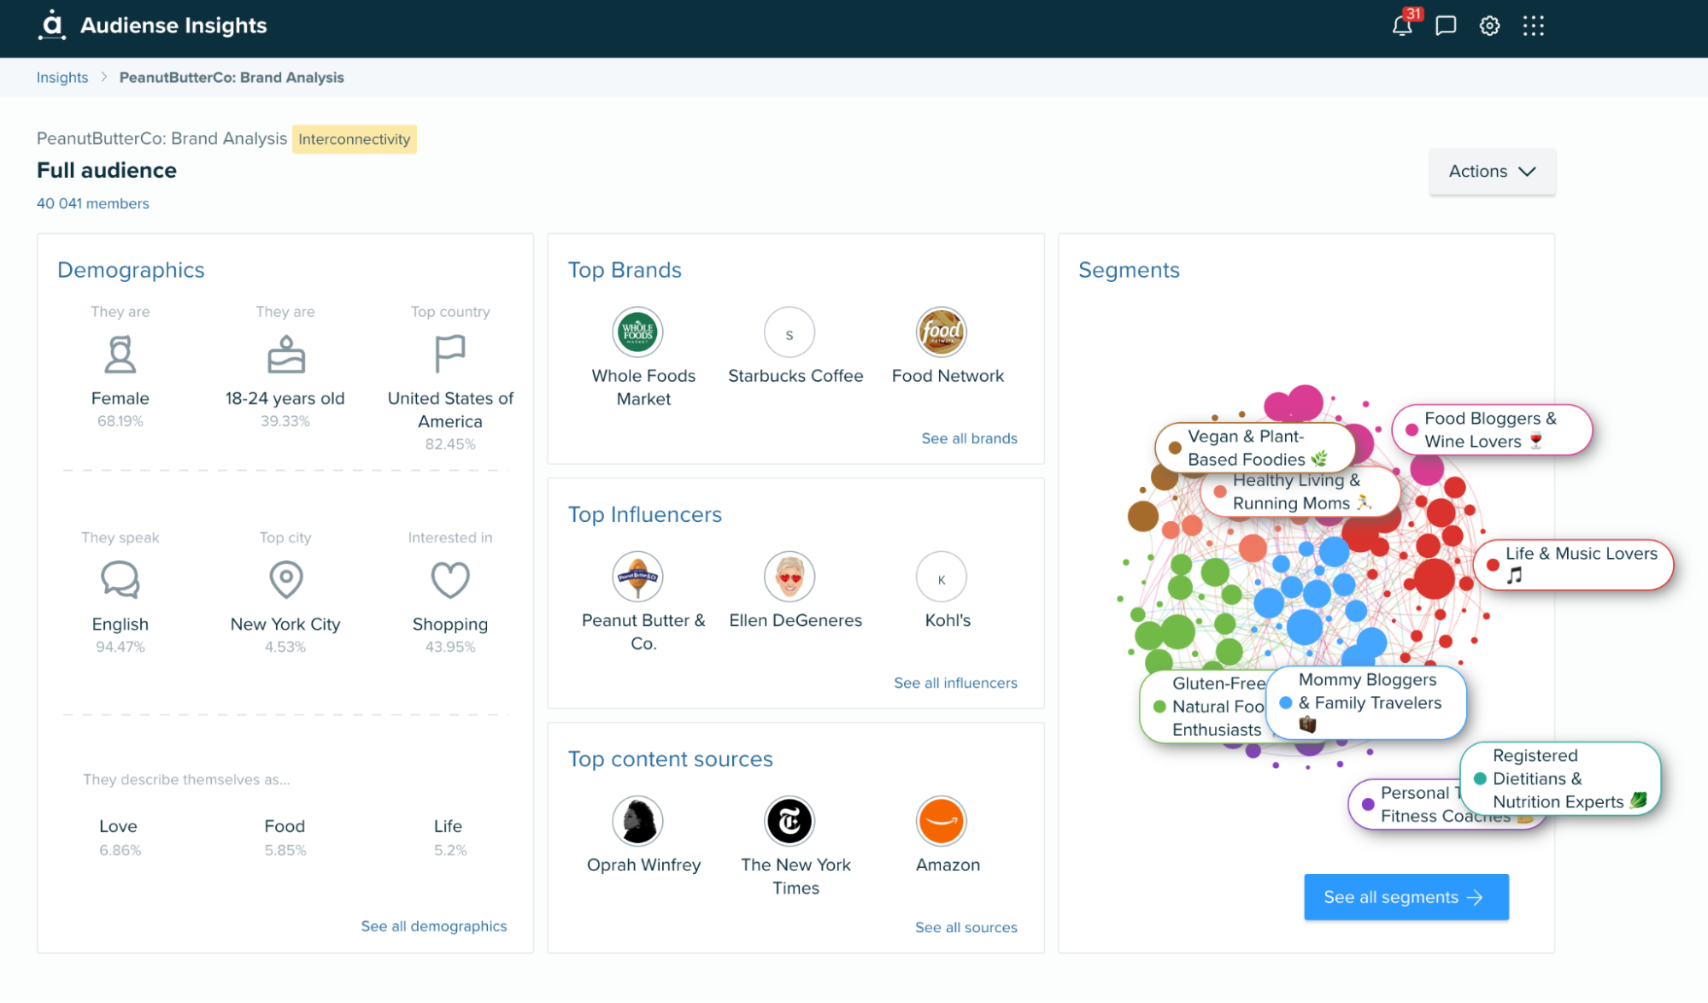Click See all influencers link
The height and width of the screenshot is (1003, 1708).
click(x=955, y=682)
